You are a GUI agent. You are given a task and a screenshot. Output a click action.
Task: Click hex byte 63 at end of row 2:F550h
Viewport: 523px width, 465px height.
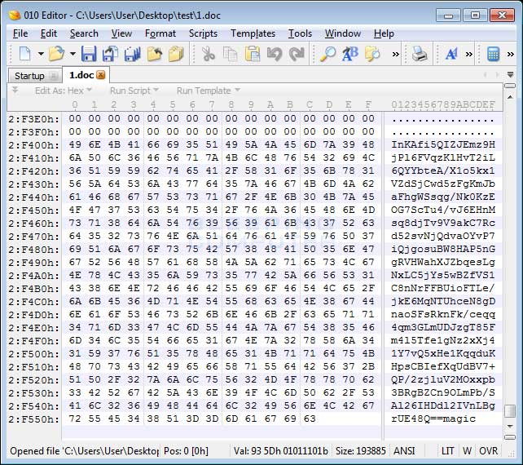310,418
